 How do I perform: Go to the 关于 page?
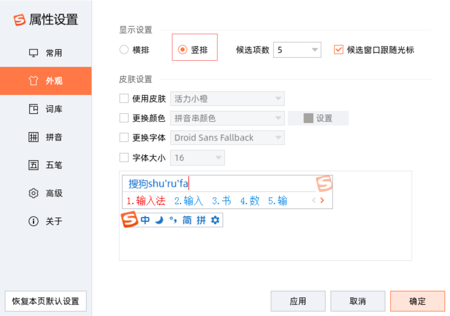46,221
